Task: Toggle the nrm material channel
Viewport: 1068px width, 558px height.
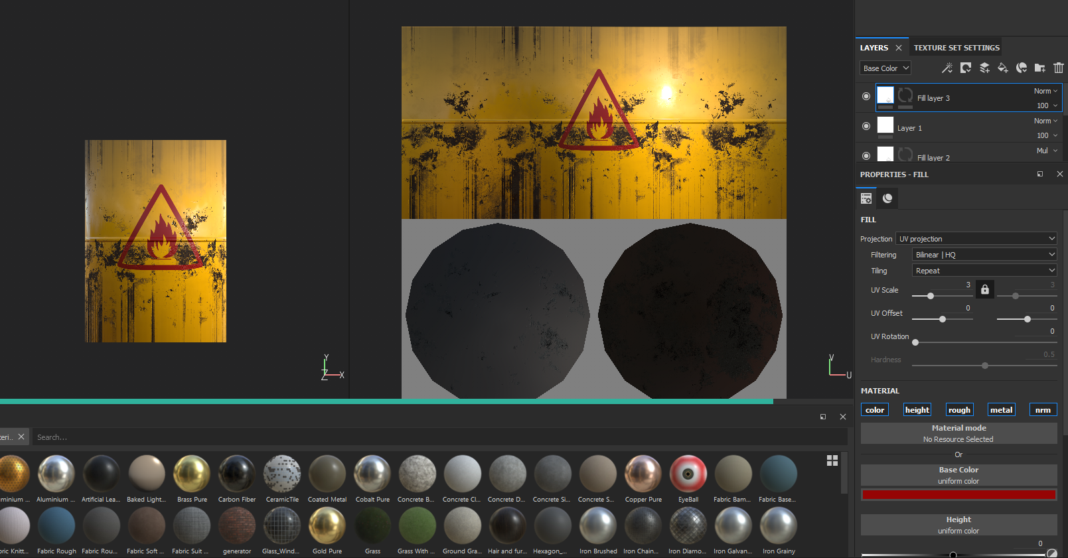Action: [x=1043, y=410]
